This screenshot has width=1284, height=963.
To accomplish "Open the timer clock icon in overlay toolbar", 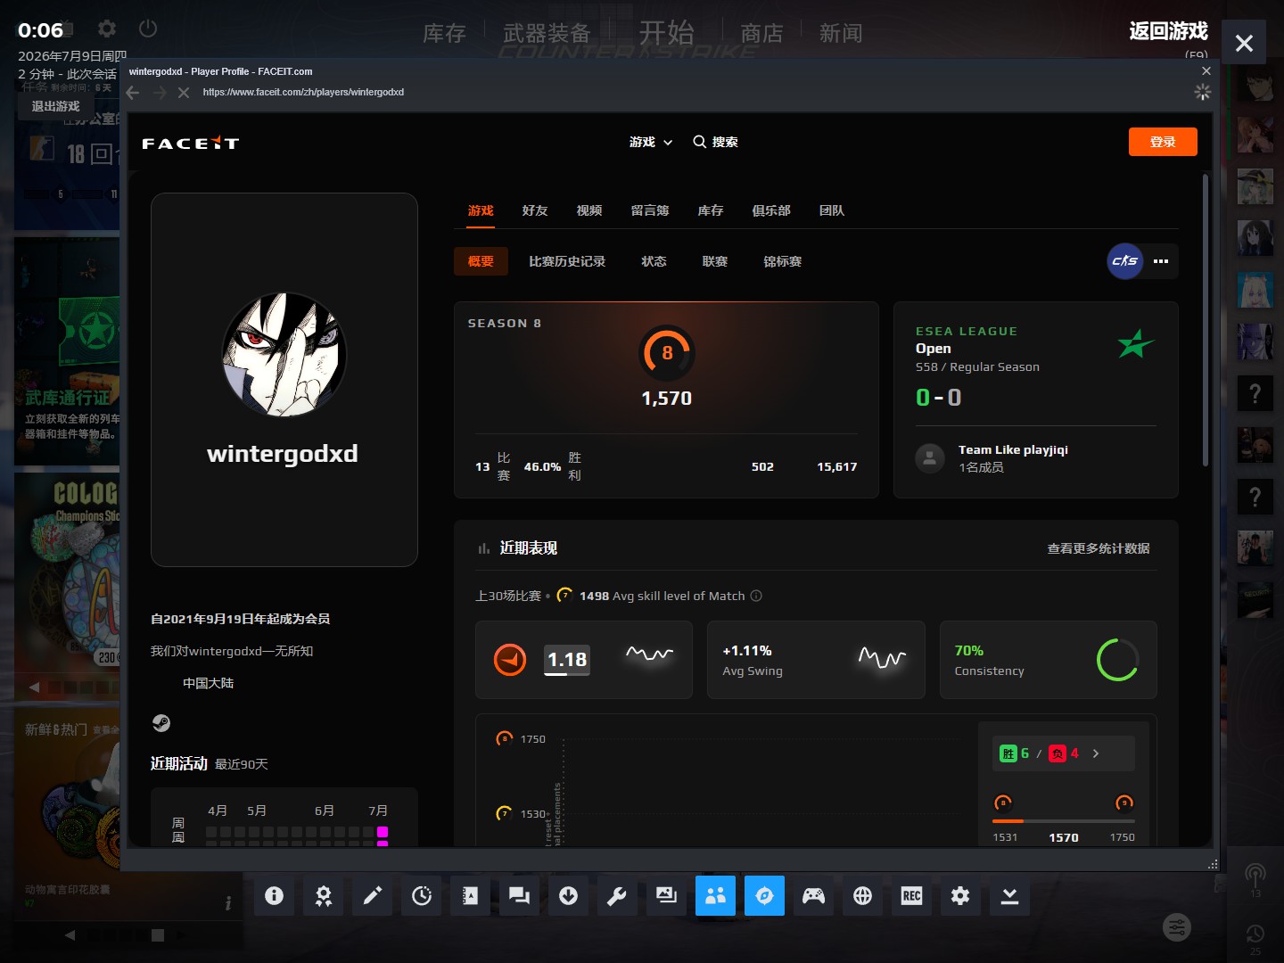I will click(x=421, y=895).
